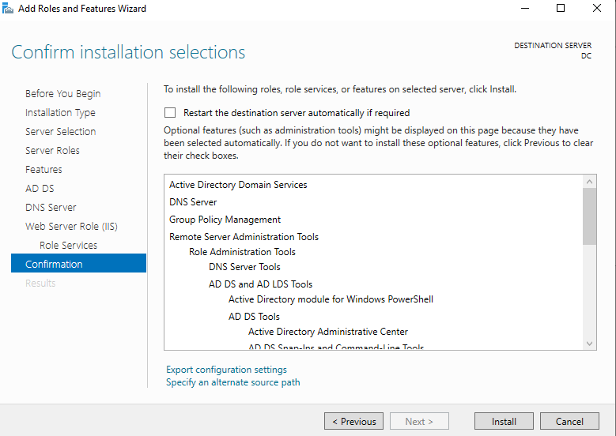Screen dimensions: 616x436
Task: Select Active Directory Administrative Center entry
Action: coord(328,332)
